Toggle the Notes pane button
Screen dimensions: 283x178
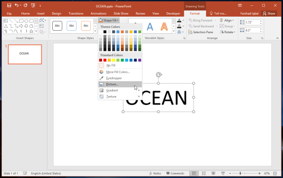(x=155, y=173)
